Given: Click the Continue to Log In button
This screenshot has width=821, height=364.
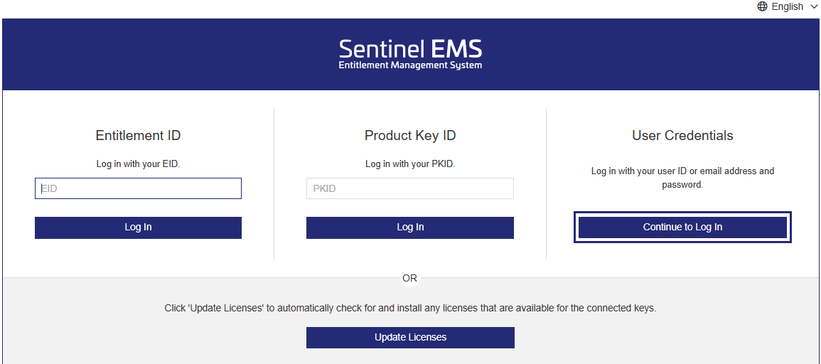Looking at the screenshot, I should 682,227.
